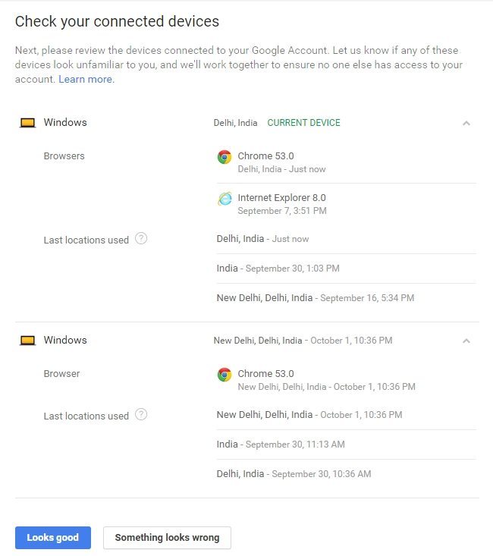Click the India September 30, 1:03 PM location

278,269
